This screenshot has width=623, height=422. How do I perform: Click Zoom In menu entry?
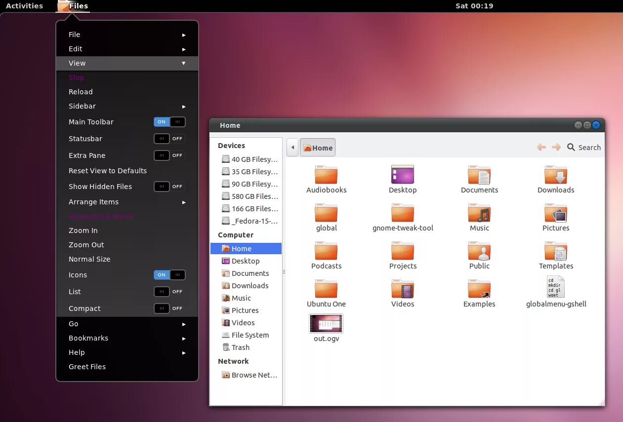coord(83,230)
